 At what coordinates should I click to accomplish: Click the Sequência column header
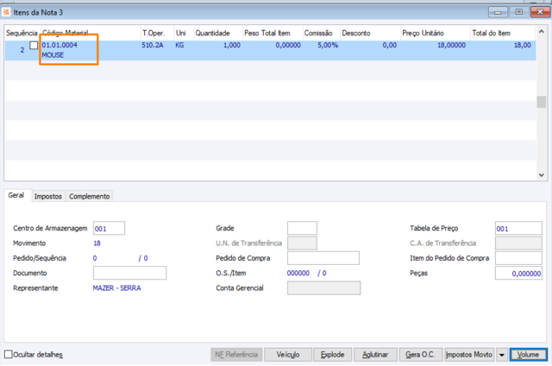coord(22,33)
